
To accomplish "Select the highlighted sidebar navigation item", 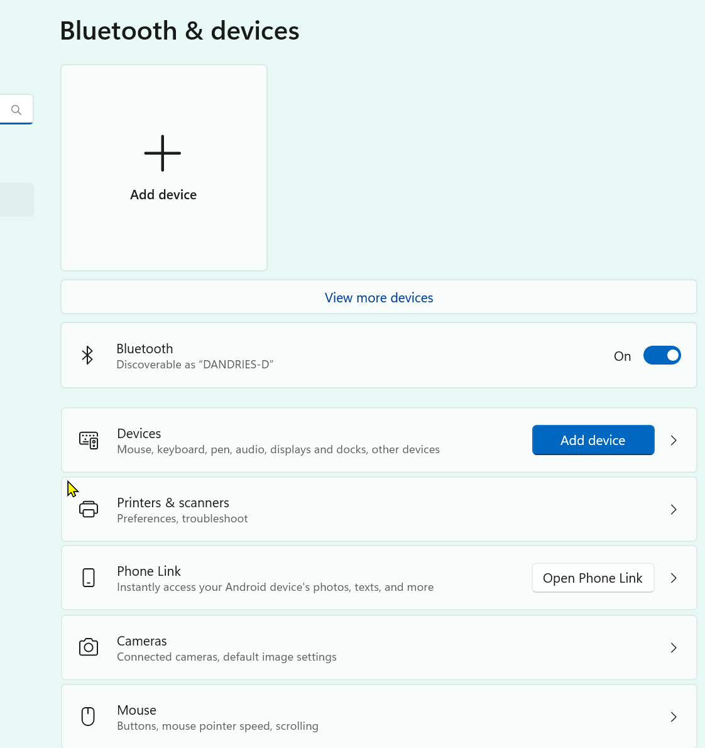I will tap(16, 200).
